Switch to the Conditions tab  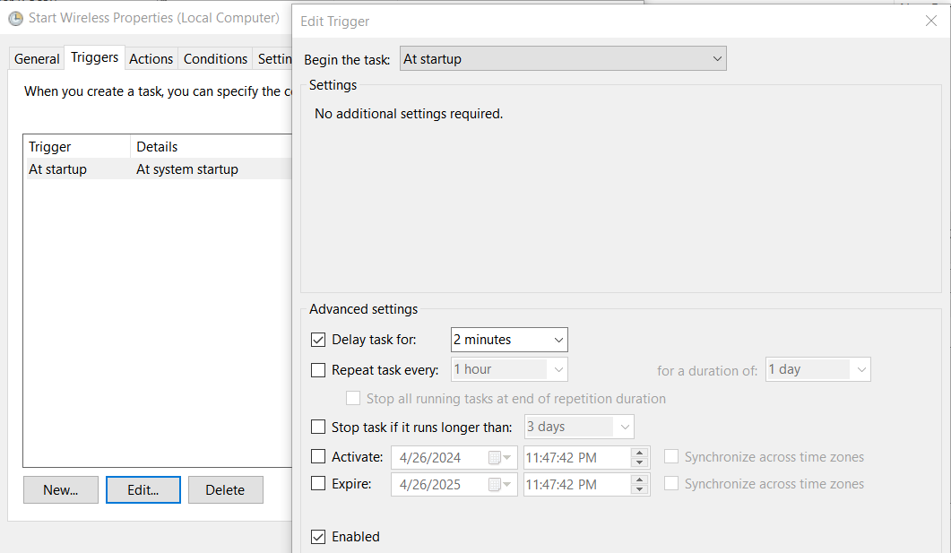coord(215,59)
